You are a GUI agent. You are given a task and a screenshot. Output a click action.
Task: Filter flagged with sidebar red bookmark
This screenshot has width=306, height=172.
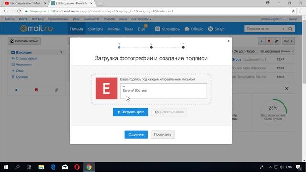(x=36, y=90)
